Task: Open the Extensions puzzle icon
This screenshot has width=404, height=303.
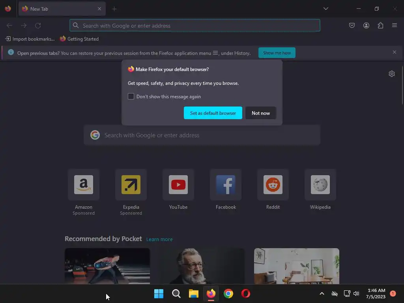Action: [380, 25]
